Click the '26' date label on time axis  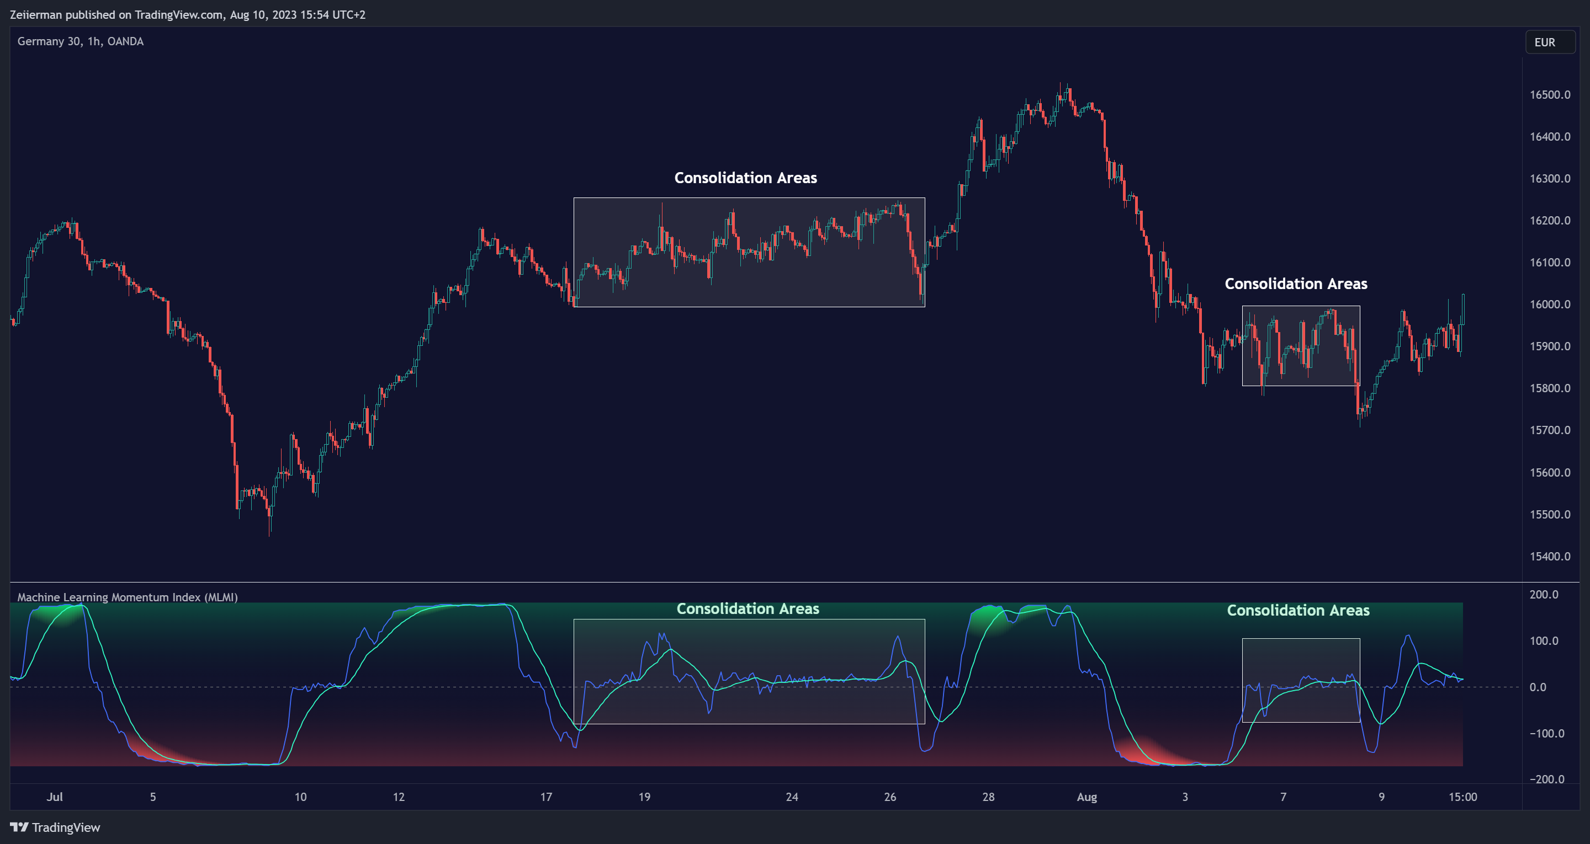pos(890,797)
